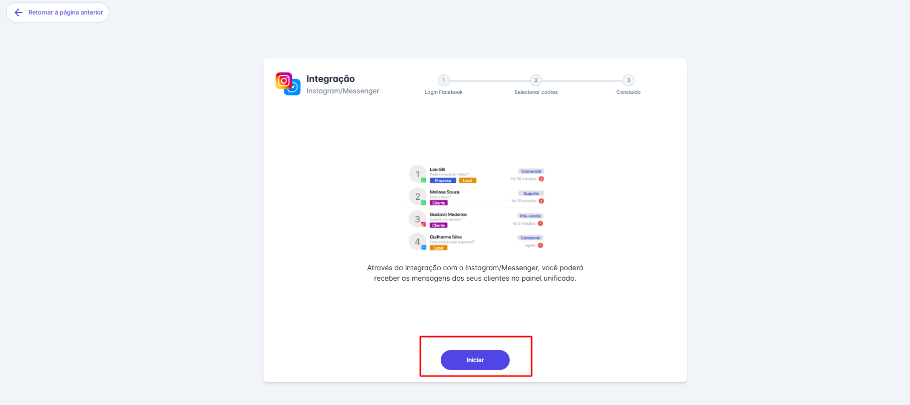
Task: Return to previous page via Retornar button
Action: [x=58, y=12]
